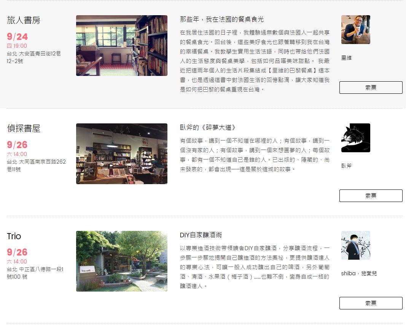Open 旅人書房 bookstore interior photo
This screenshot has width=406, height=325.
pos(122,46)
